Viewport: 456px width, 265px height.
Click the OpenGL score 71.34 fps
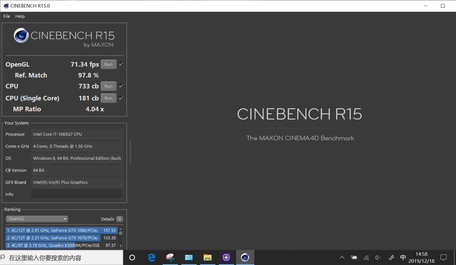pos(85,64)
